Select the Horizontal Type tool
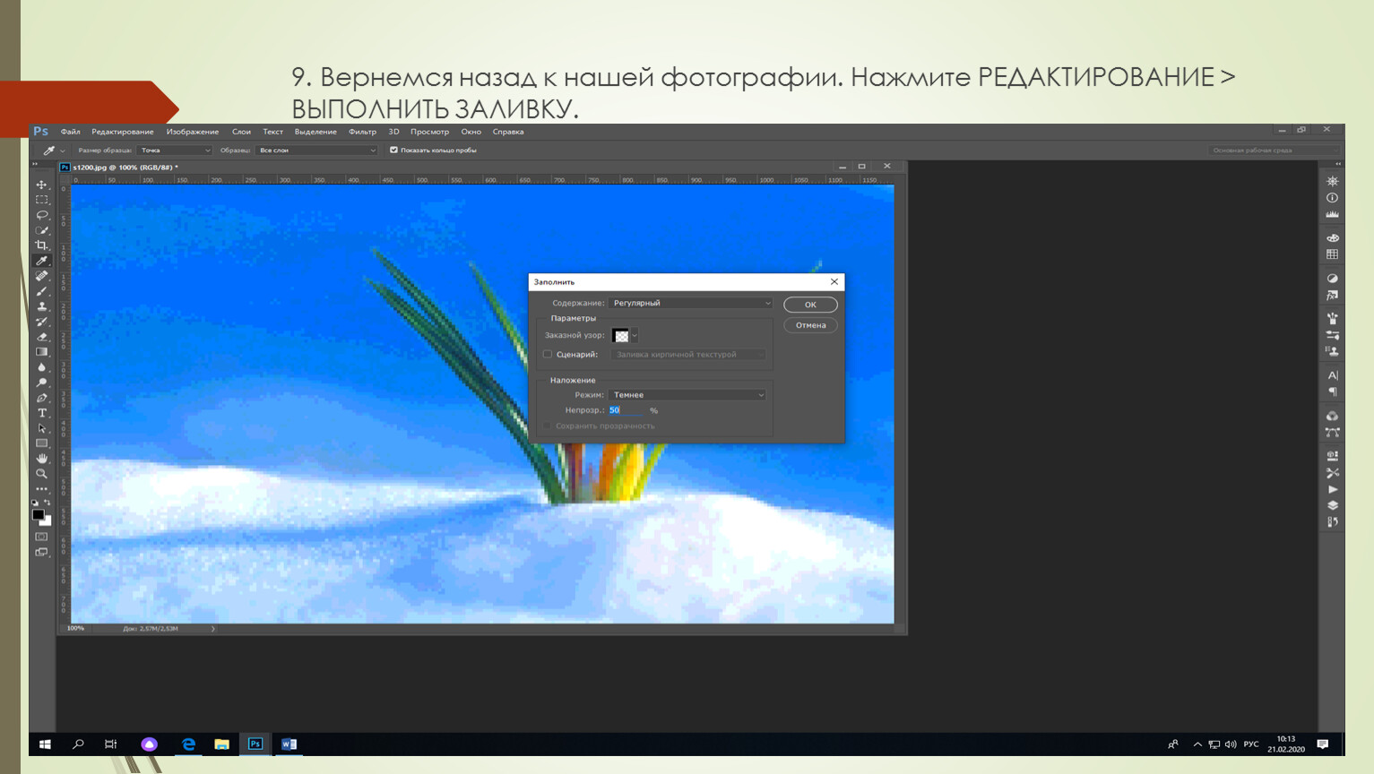 pyautogui.click(x=41, y=413)
